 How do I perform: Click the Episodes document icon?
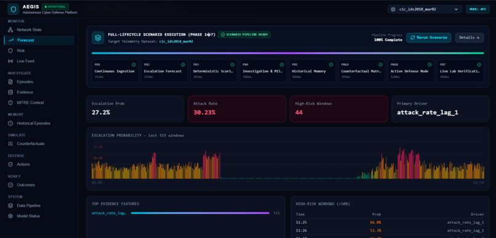(x=10, y=82)
